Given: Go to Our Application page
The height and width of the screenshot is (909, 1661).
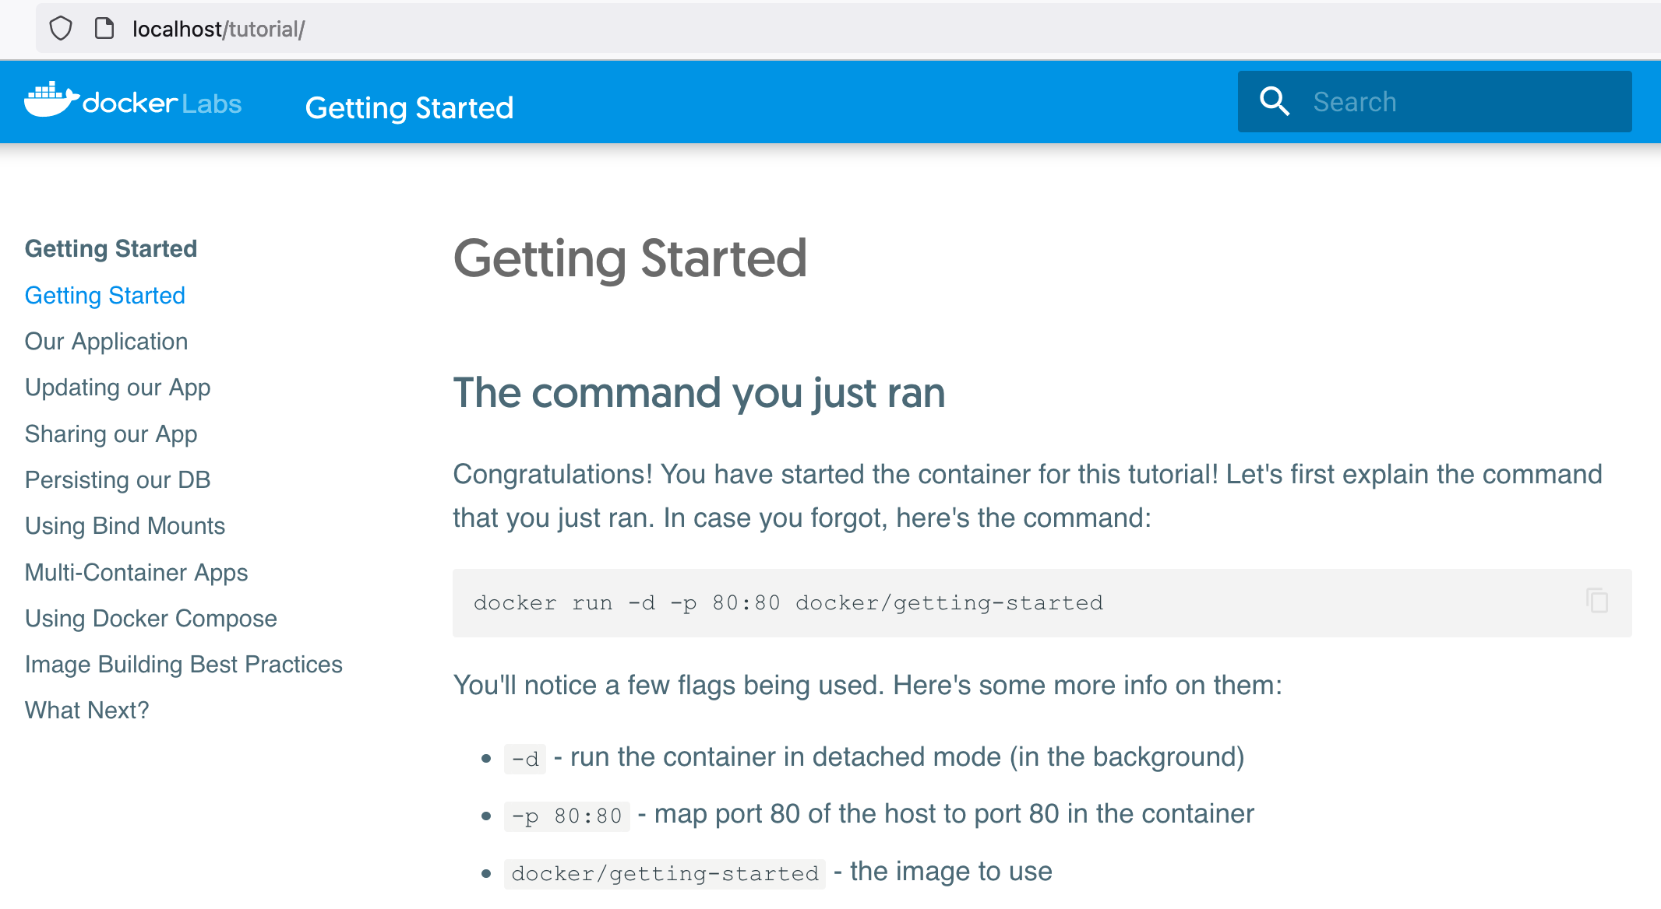Looking at the screenshot, I should click(107, 342).
